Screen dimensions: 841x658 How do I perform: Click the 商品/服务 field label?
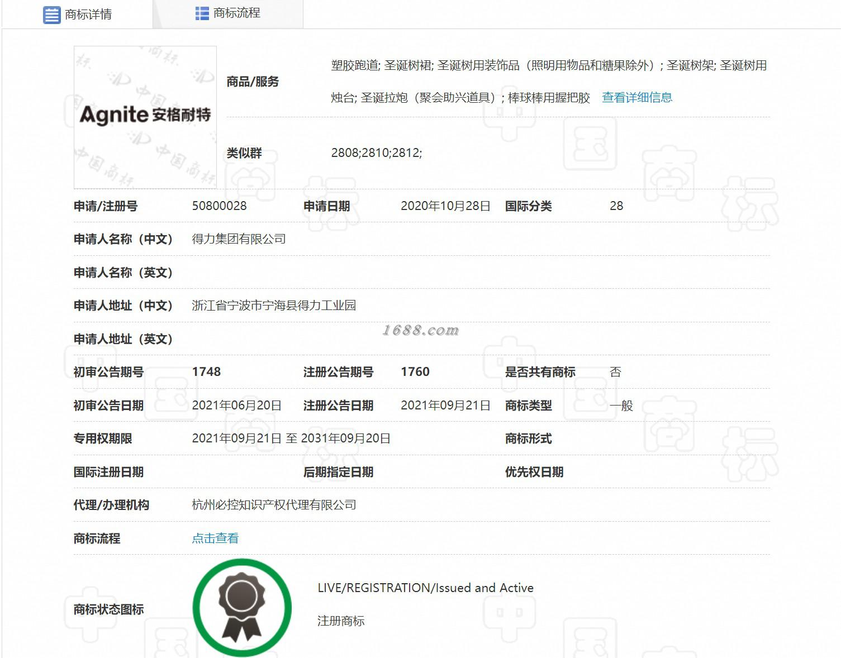253,82
